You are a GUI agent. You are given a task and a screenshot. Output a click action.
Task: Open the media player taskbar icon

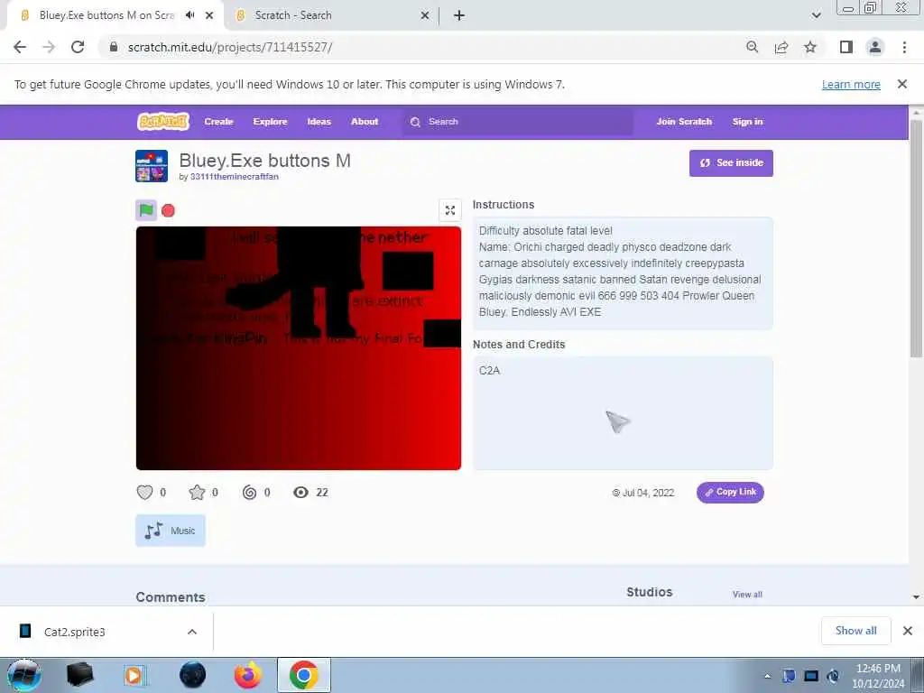point(134,675)
